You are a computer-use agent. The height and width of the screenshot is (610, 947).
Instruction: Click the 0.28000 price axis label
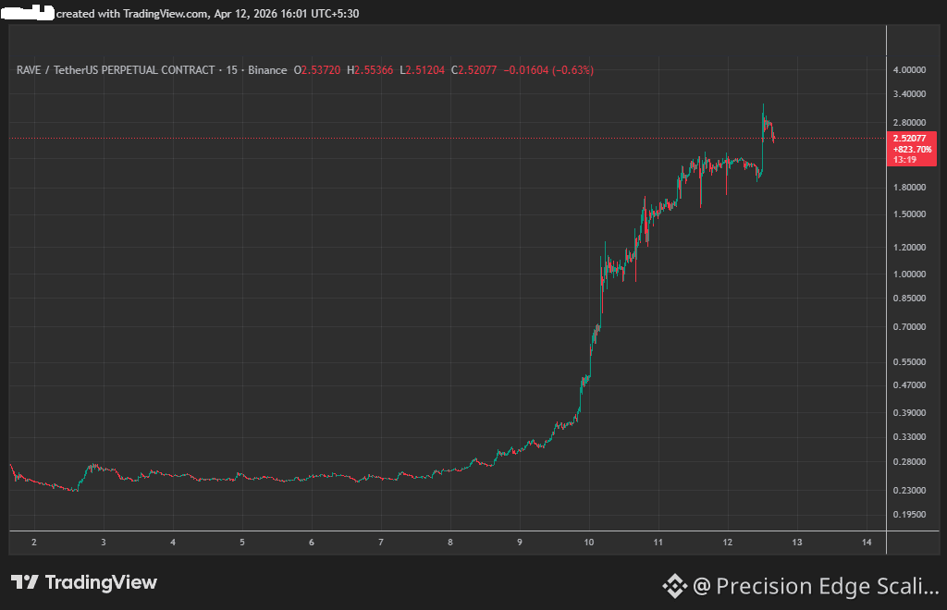(x=910, y=461)
